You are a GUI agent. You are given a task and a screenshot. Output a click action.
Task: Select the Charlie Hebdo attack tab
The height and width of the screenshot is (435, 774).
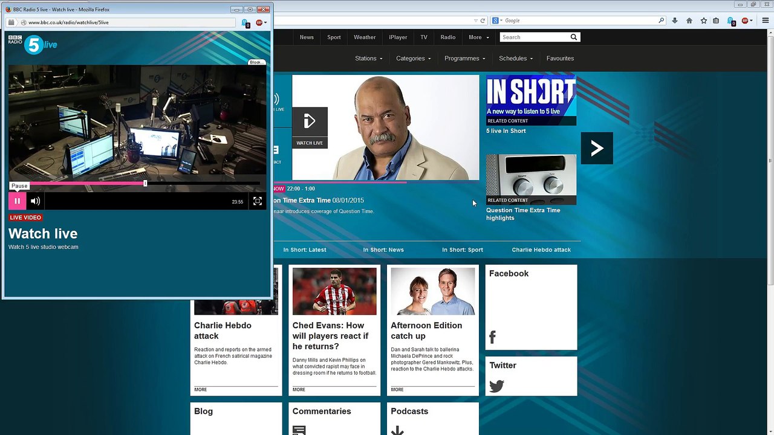tap(541, 250)
